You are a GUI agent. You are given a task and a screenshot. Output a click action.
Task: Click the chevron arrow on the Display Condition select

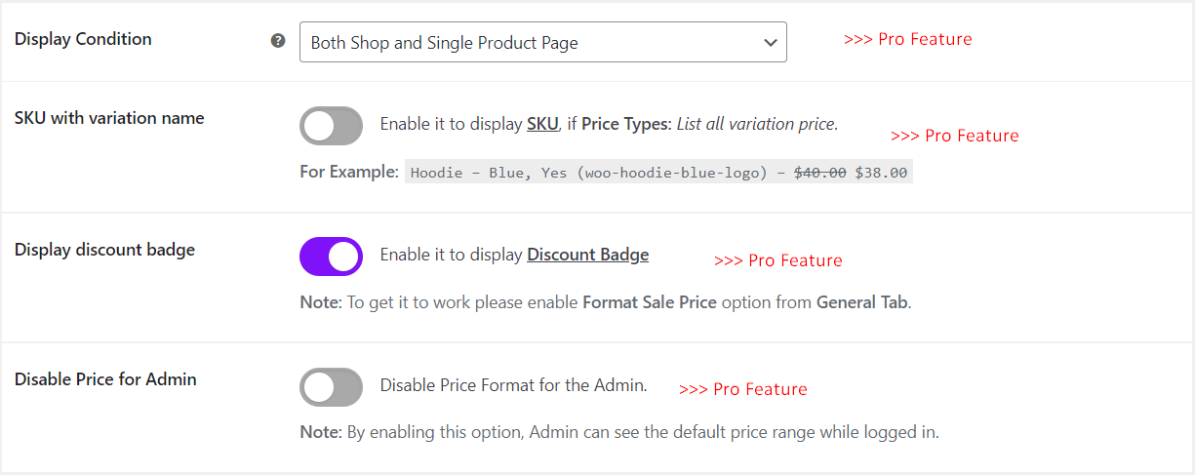point(770,43)
